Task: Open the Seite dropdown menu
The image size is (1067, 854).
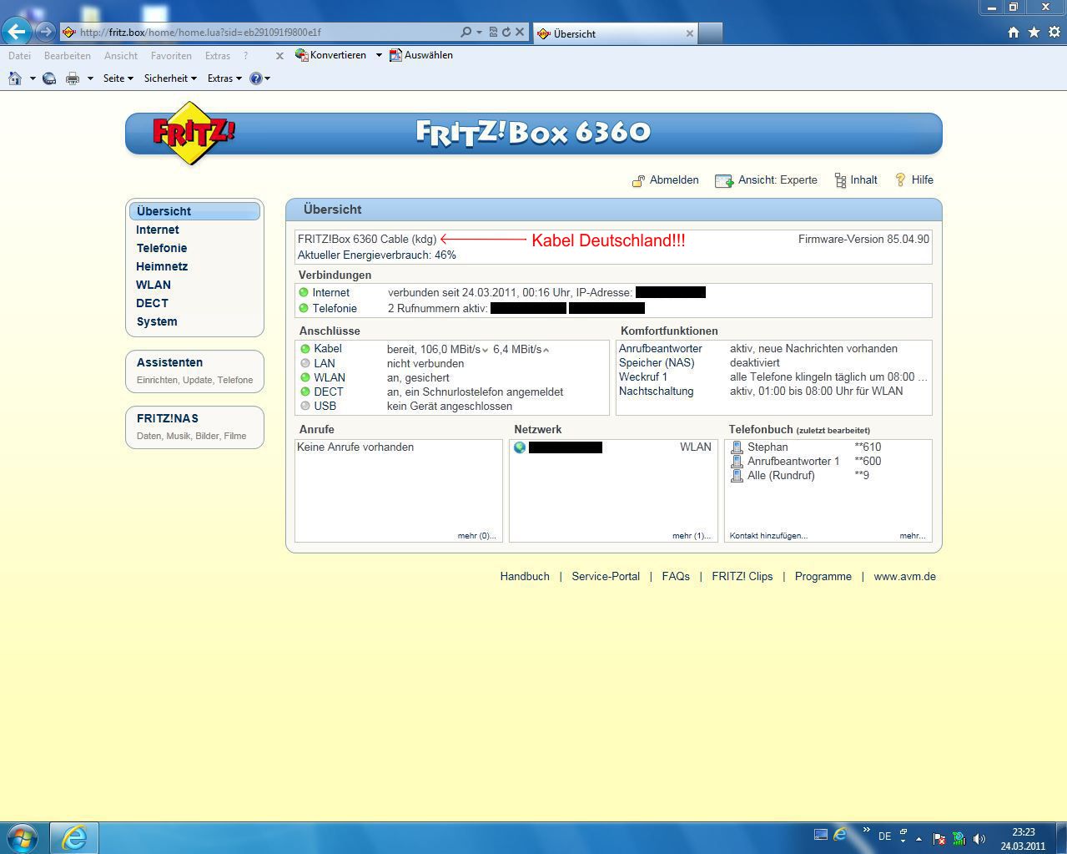Action: 118,78
